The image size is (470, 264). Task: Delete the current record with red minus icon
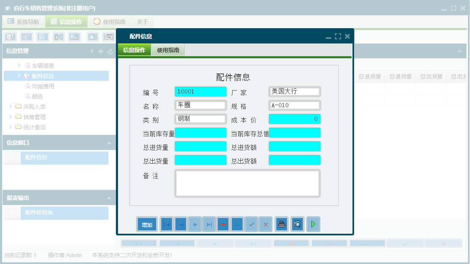click(x=223, y=224)
